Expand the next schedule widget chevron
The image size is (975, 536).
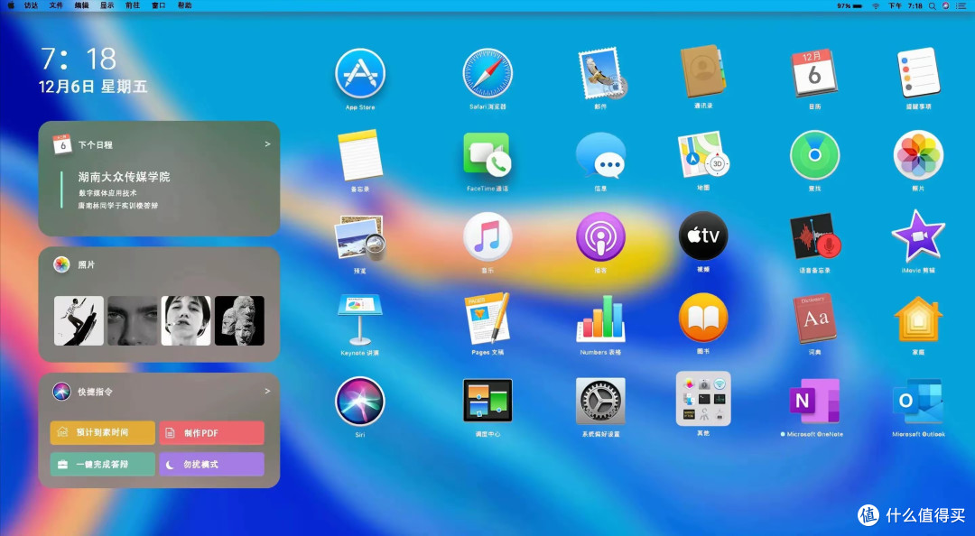(x=267, y=144)
